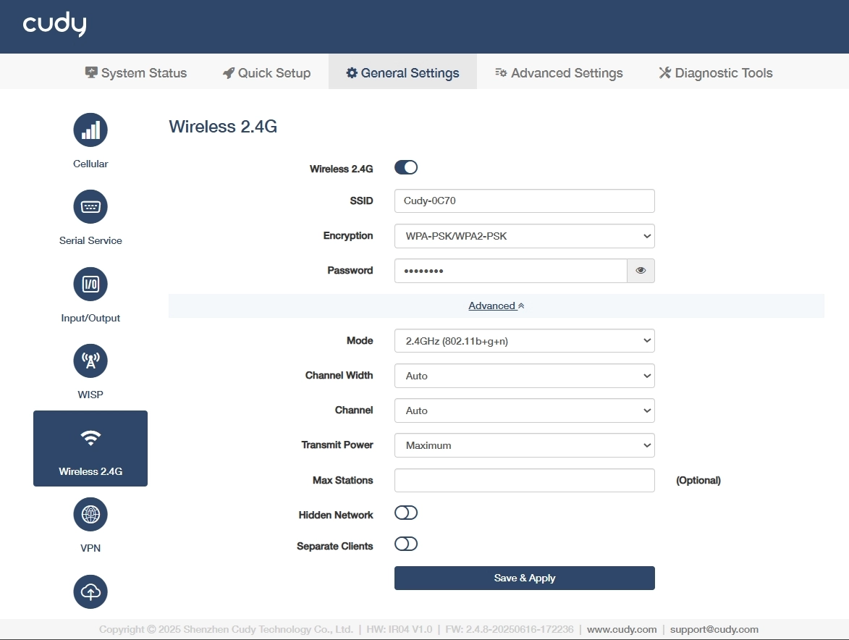The image size is (849, 640).
Task: Open the Diagnostic Tools tab
Action: 715,72
